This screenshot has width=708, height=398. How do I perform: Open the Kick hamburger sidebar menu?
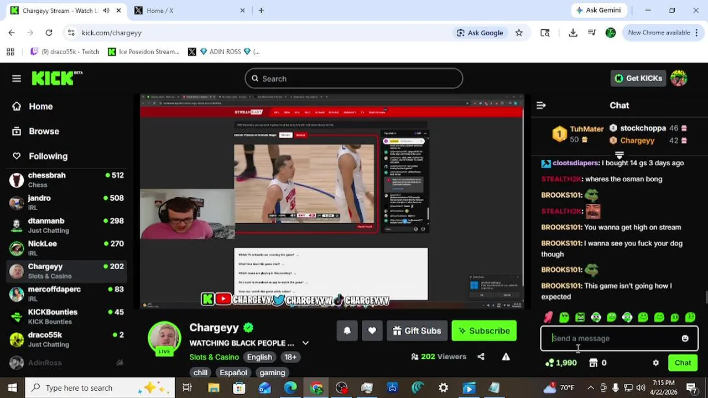pos(17,78)
